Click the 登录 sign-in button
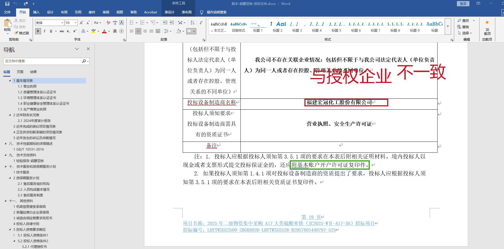504x249 pixels. 463,4
